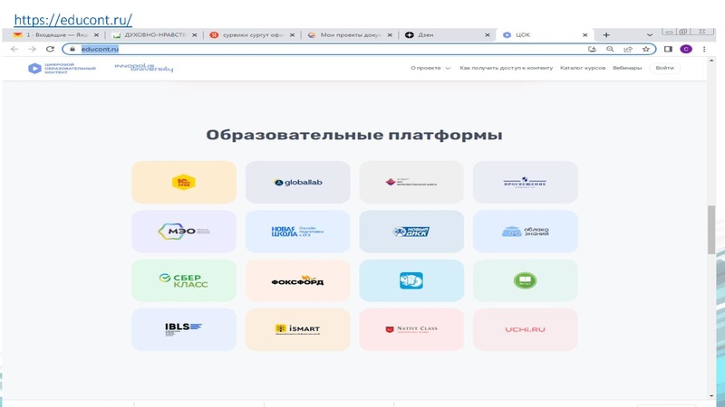Close the ДУХОВНО-НРАВСТВ tab

coord(194,35)
